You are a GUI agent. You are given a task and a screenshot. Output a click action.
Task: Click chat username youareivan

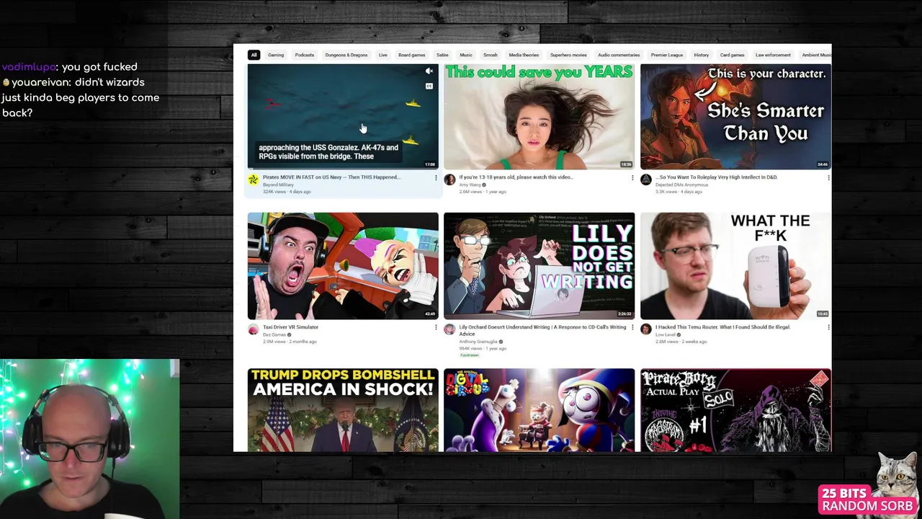(x=40, y=82)
